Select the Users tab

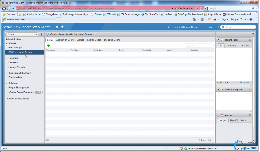click(x=50, y=40)
